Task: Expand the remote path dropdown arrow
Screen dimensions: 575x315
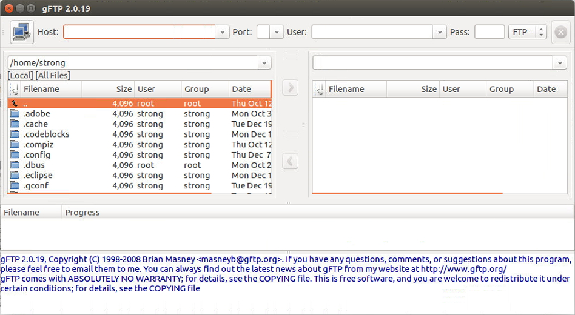Action: 560,63
